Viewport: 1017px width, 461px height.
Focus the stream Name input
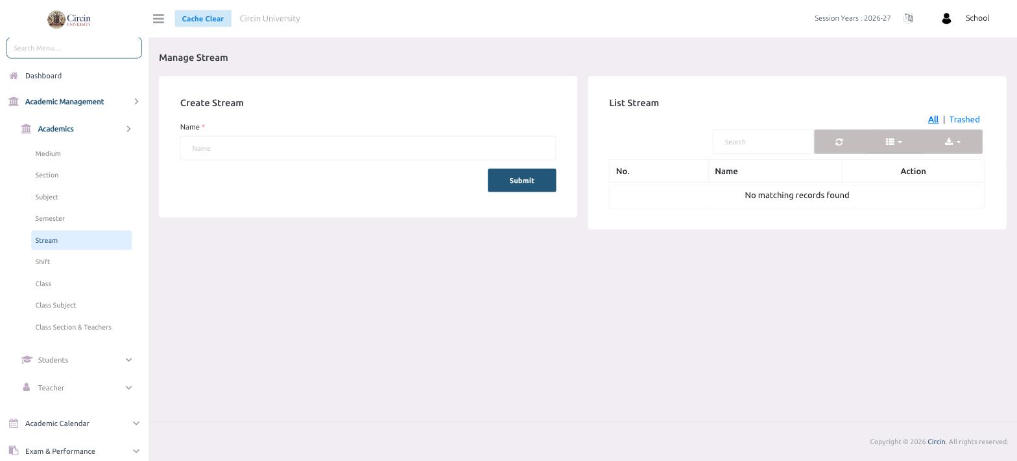368,148
